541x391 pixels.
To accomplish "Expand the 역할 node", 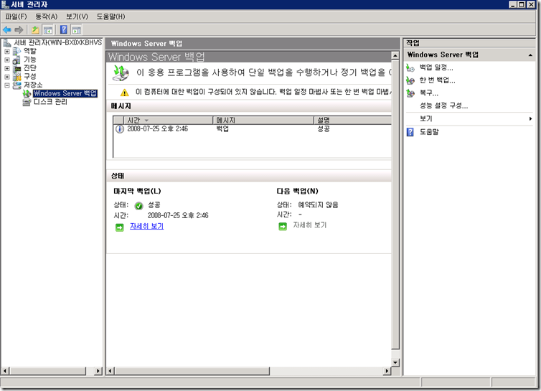I will [7, 52].
